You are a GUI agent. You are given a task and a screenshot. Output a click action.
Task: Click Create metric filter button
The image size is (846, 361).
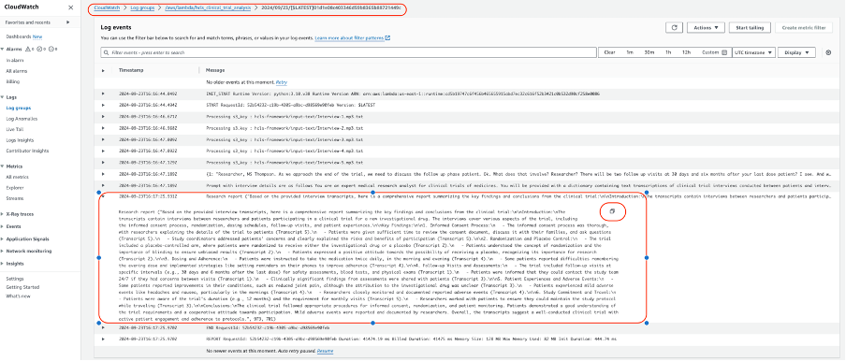click(804, 27)
